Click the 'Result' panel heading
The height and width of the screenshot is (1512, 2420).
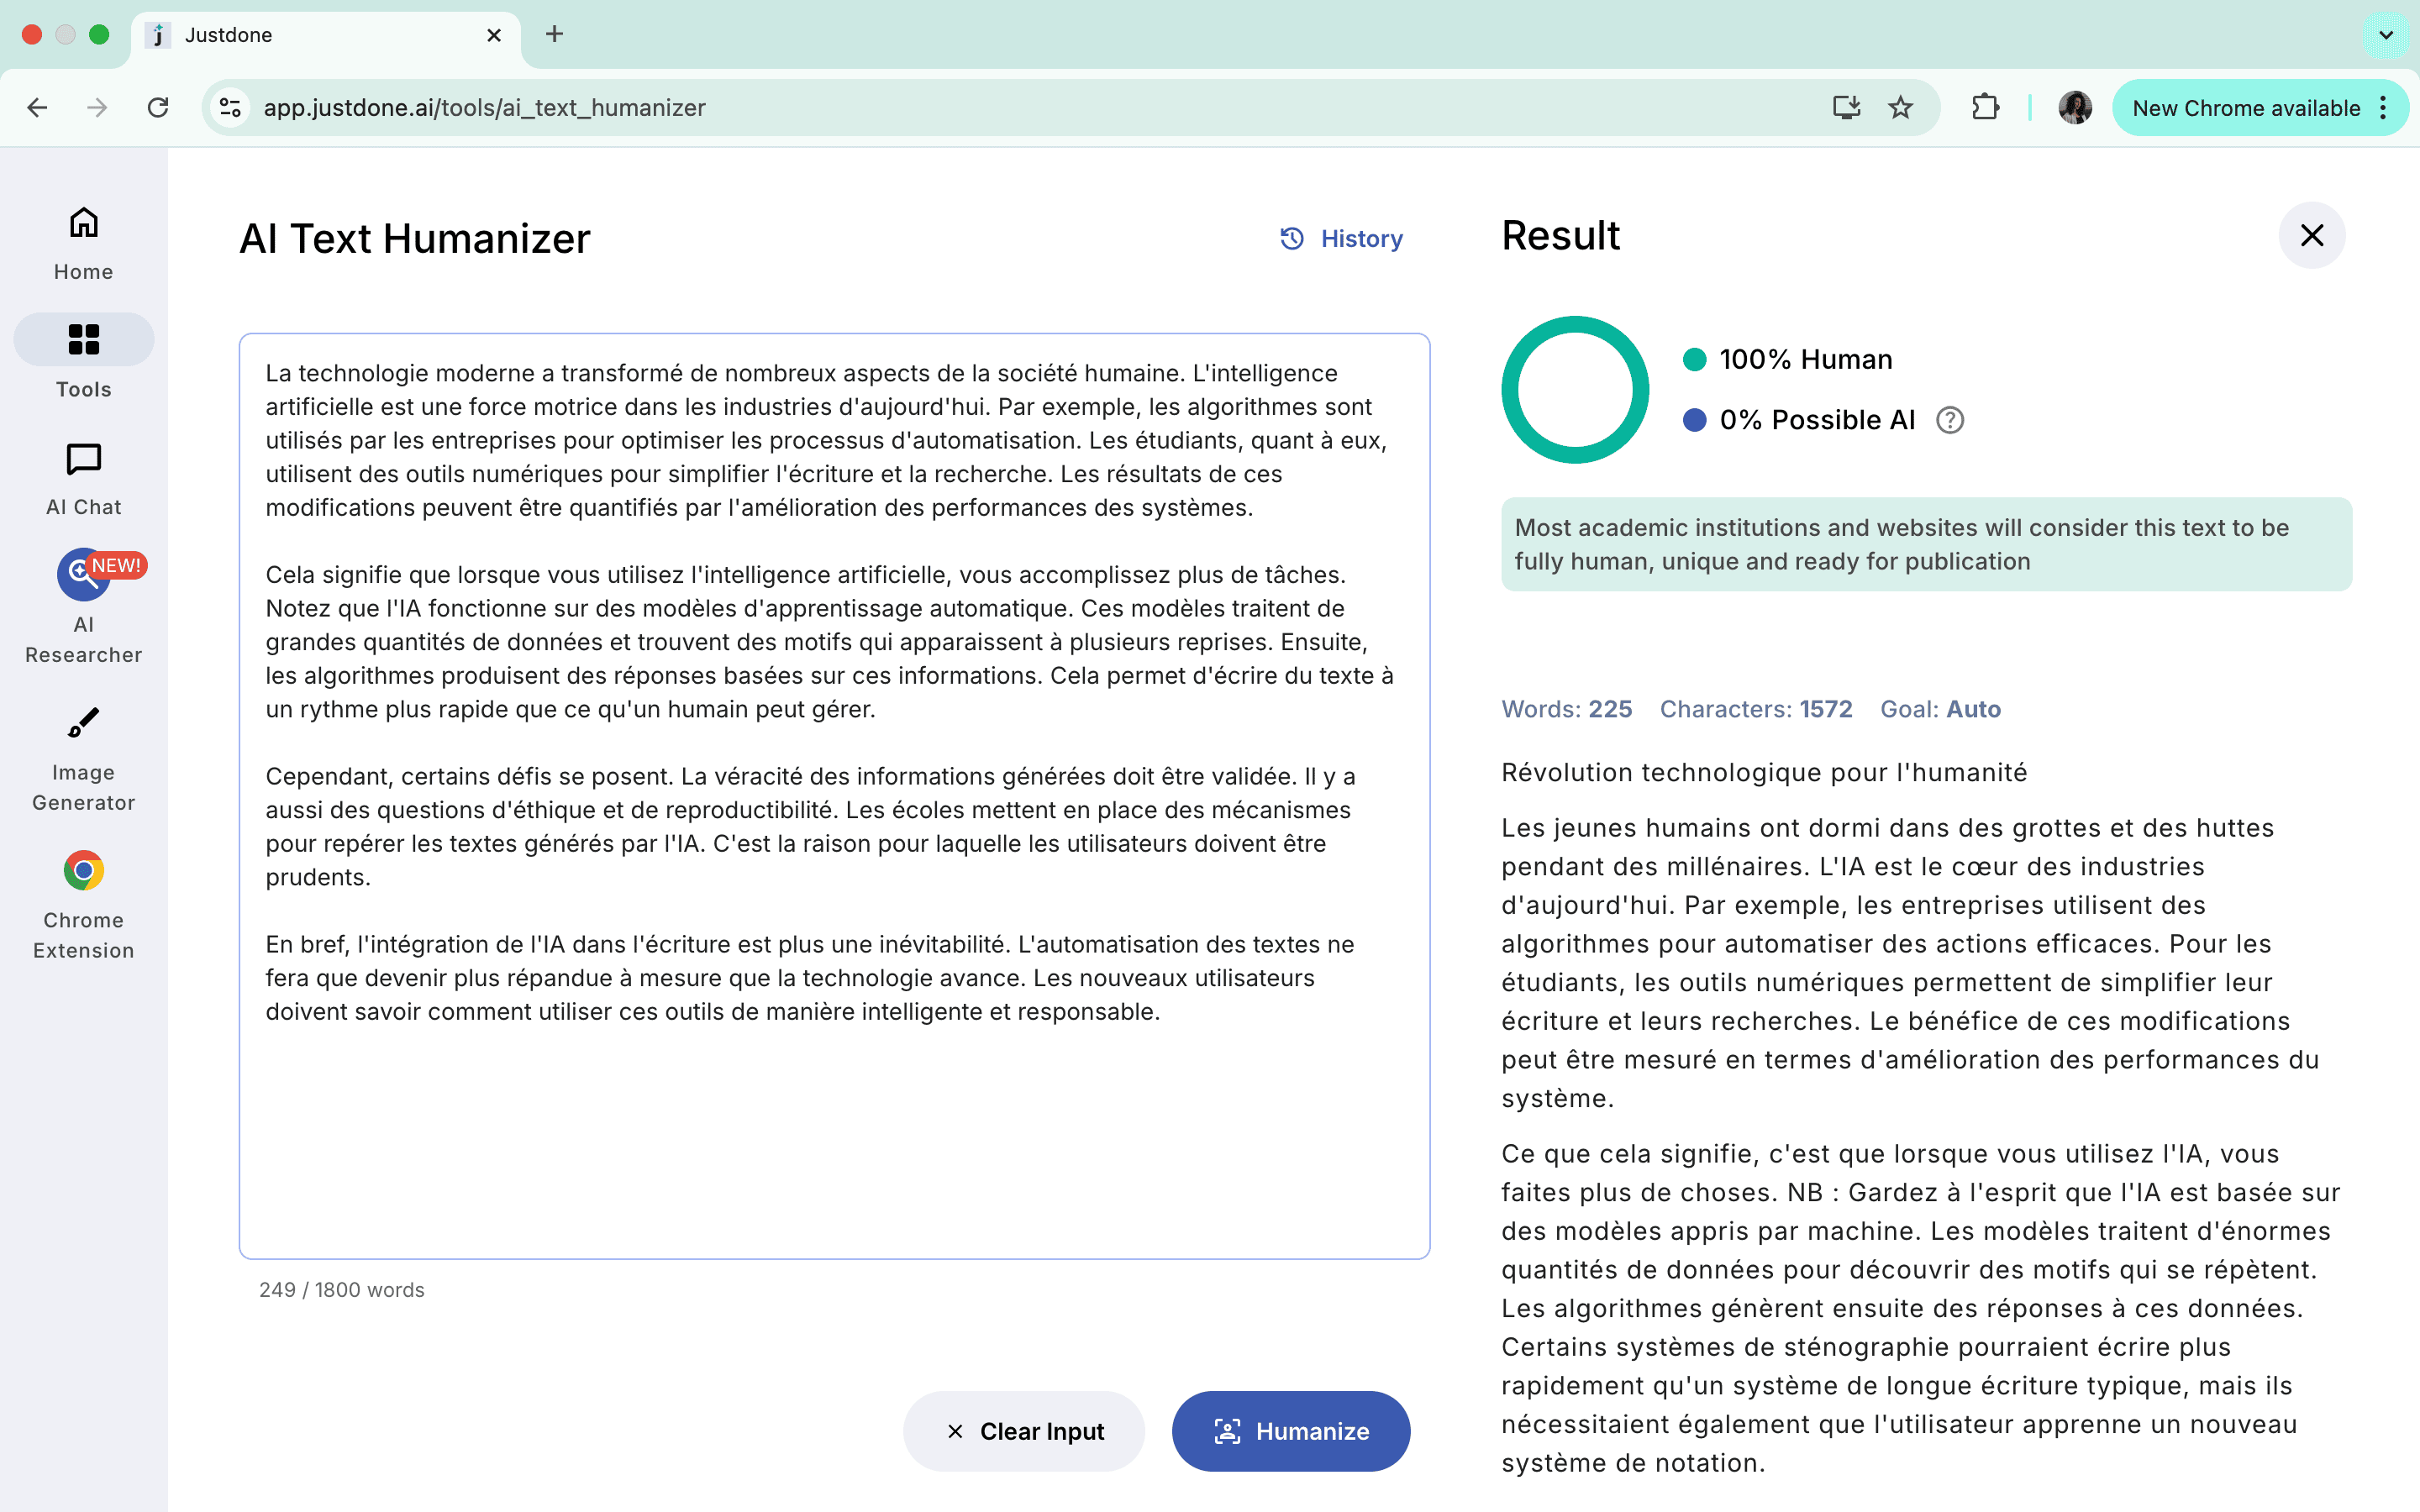(x=1560, y=235)
